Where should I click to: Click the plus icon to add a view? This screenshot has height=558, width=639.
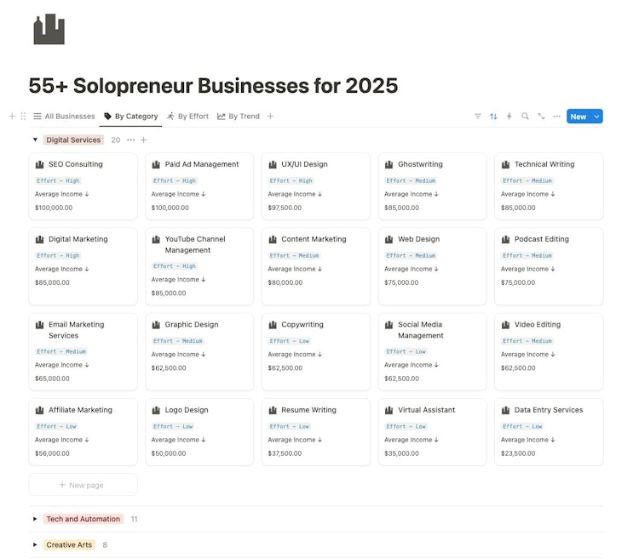[x=270, y=117]
